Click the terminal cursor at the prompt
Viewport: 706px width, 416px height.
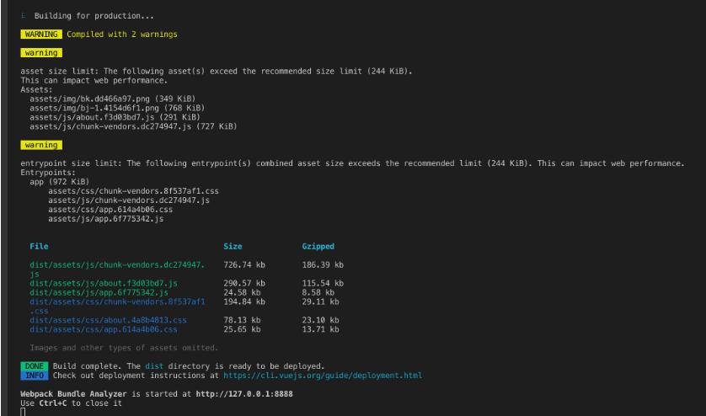(x=24, y=410)
